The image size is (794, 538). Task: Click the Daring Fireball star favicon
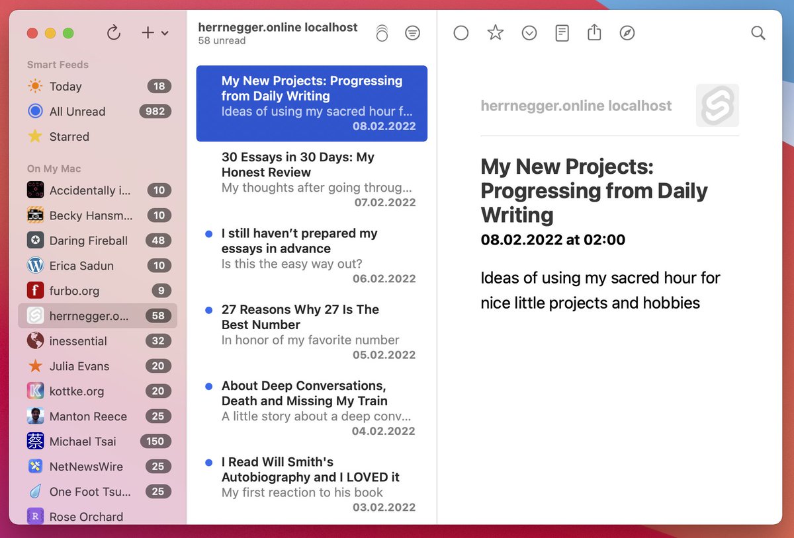pyautogui.click(x=35, y=241)
